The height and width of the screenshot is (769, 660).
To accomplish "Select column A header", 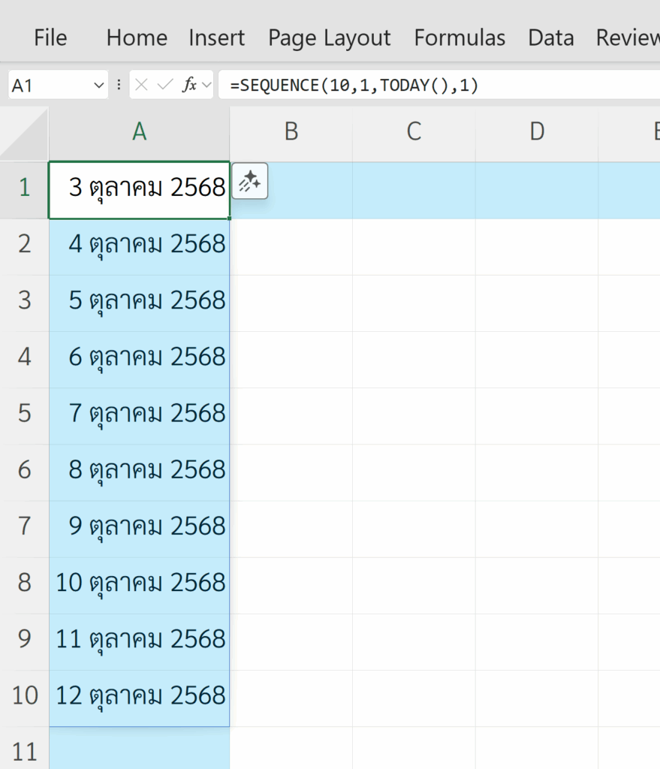I will (x=139, y=132).
